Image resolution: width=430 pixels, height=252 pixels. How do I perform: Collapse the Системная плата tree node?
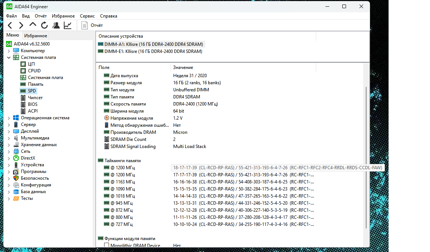[x=9, y=57]
